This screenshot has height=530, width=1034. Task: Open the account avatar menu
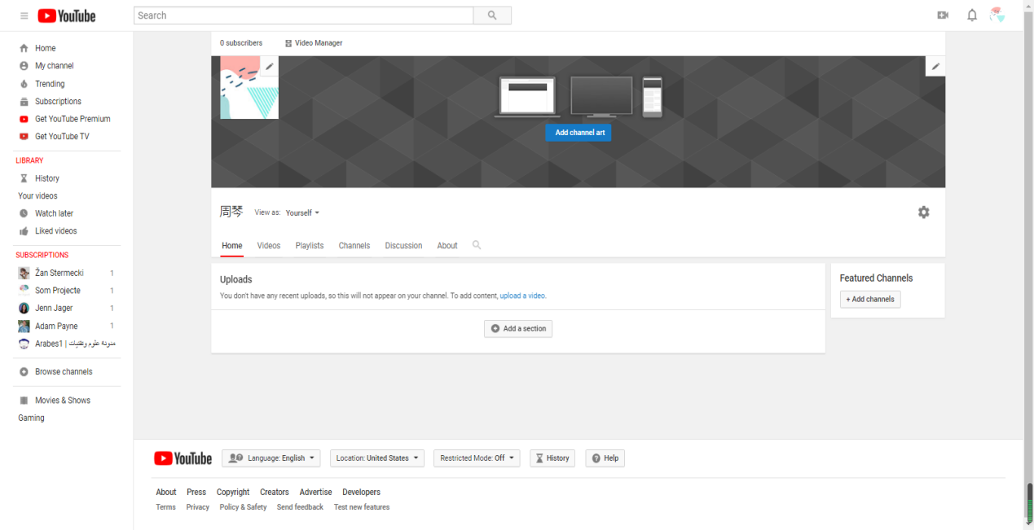[x=997, y=15]
